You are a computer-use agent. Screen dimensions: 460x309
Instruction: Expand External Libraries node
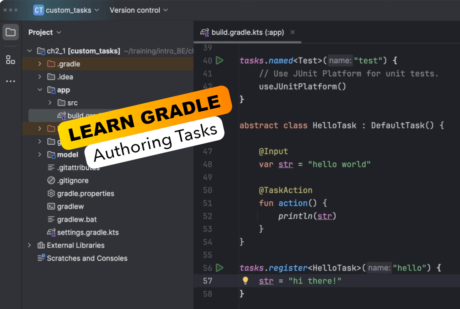[29, 245]
